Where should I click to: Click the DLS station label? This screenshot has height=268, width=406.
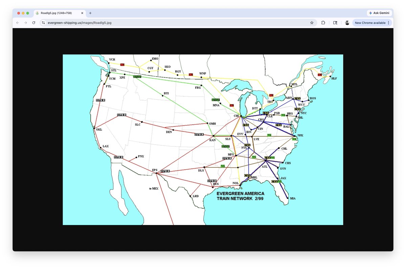[201, 170]
